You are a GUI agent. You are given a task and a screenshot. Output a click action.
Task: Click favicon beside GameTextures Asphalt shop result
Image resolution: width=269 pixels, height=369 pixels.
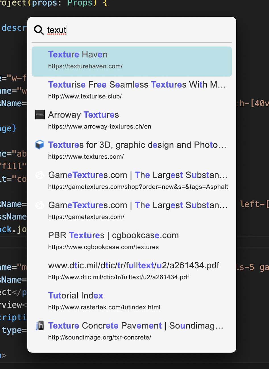(40, 175)
